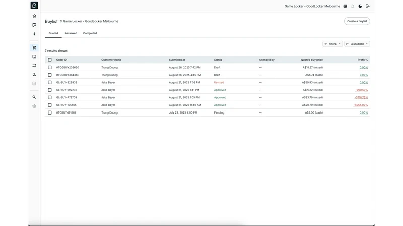This screenshot has width=403, height=226.
Task: Click the A$2.00 (cash) price cell
Action: coord(314,112)
